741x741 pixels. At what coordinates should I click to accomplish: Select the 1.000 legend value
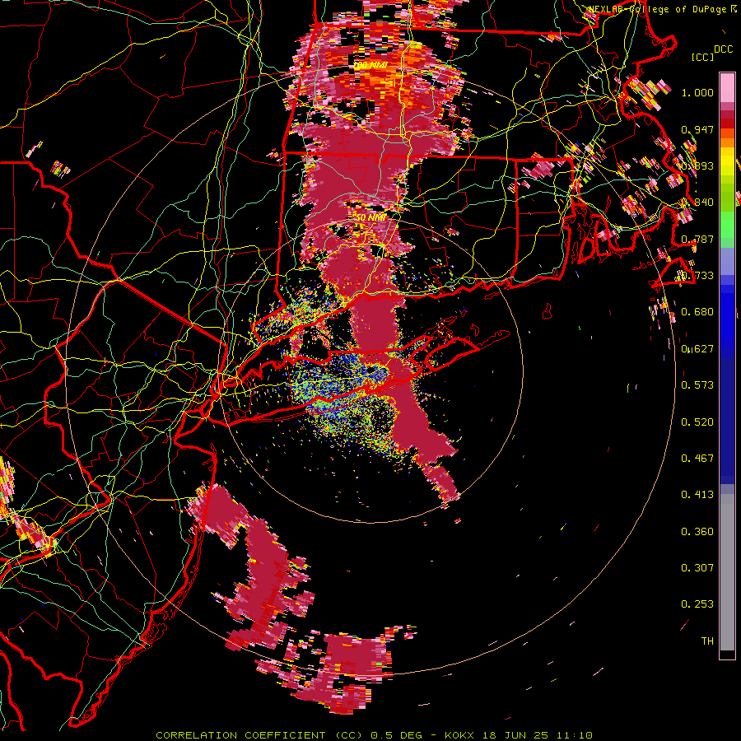coord(697,92)
